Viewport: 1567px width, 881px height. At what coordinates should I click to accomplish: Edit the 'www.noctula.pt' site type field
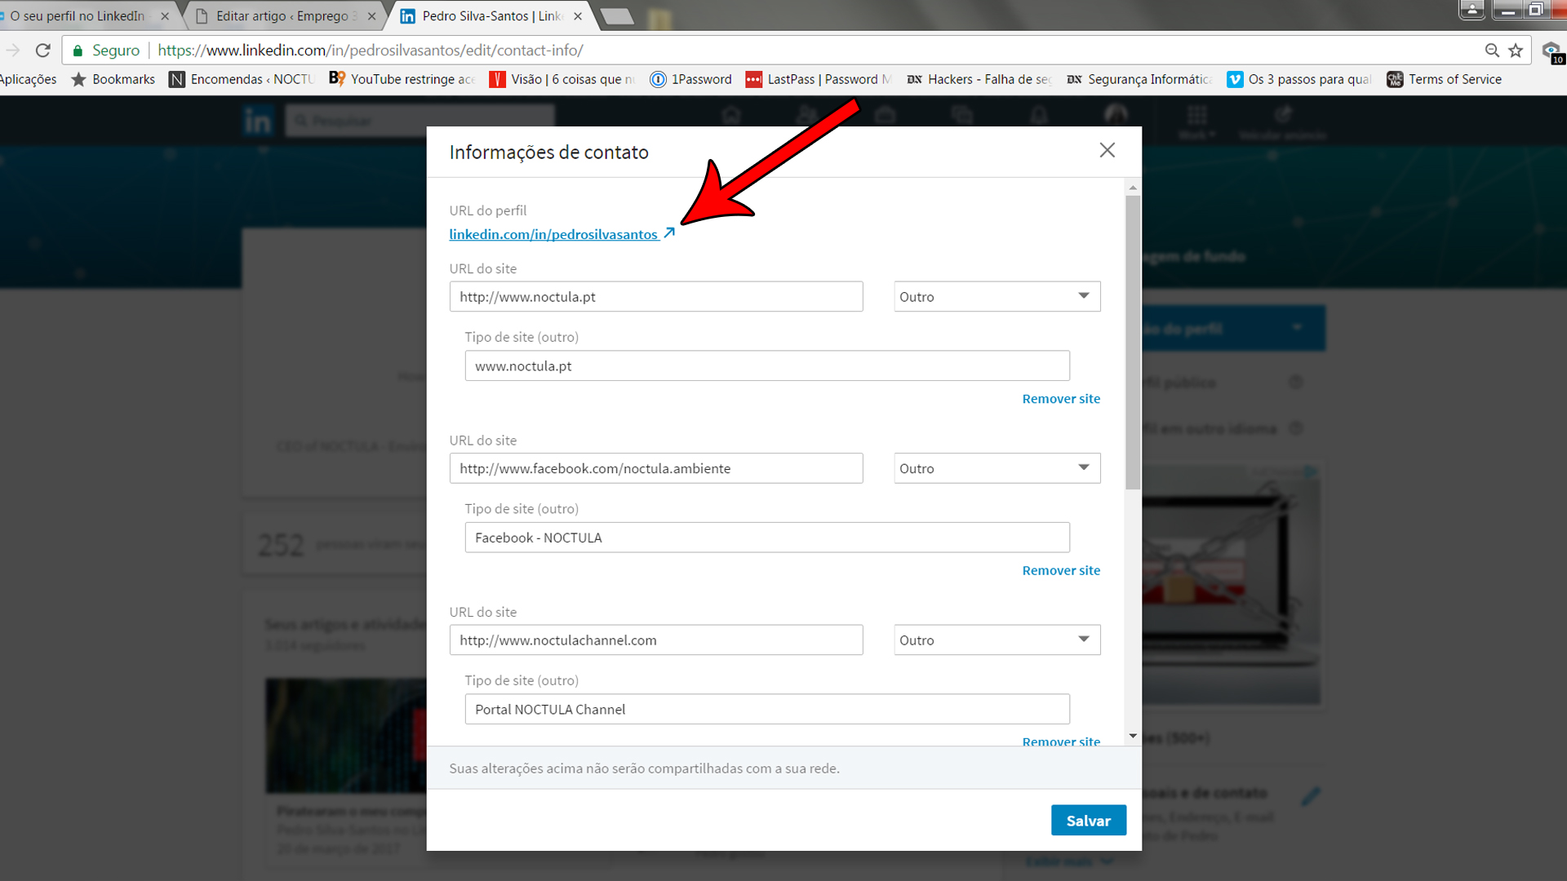pos(767,365)
